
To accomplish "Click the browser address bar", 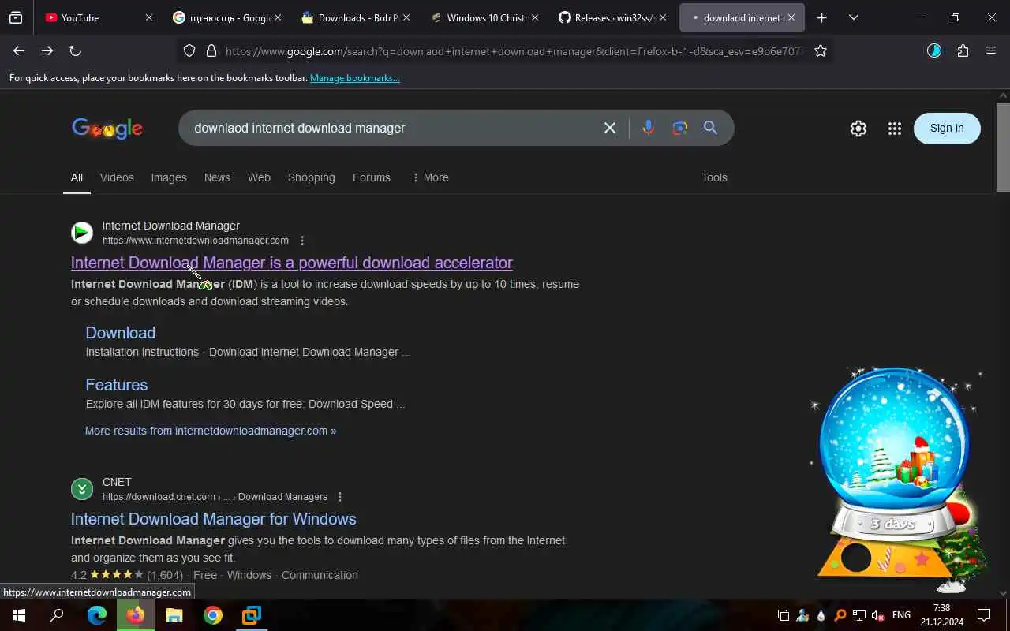I will tap(513, 51).
